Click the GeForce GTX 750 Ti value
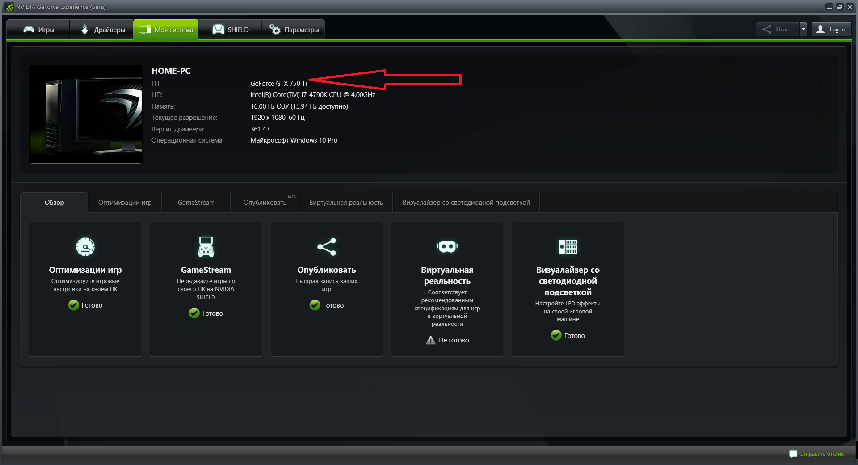Screen dimensions: 858x465 278,84
